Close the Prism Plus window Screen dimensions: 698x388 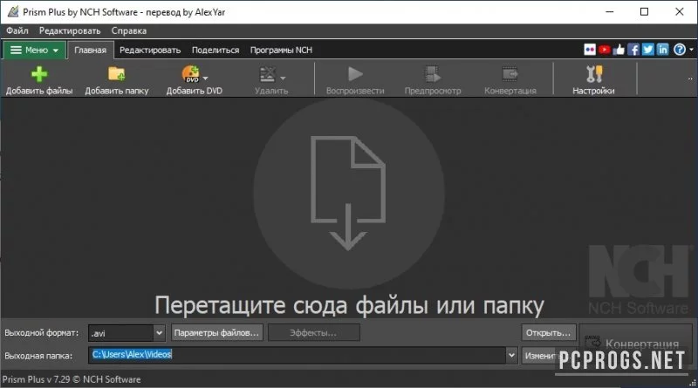click(x=680, y=11)
